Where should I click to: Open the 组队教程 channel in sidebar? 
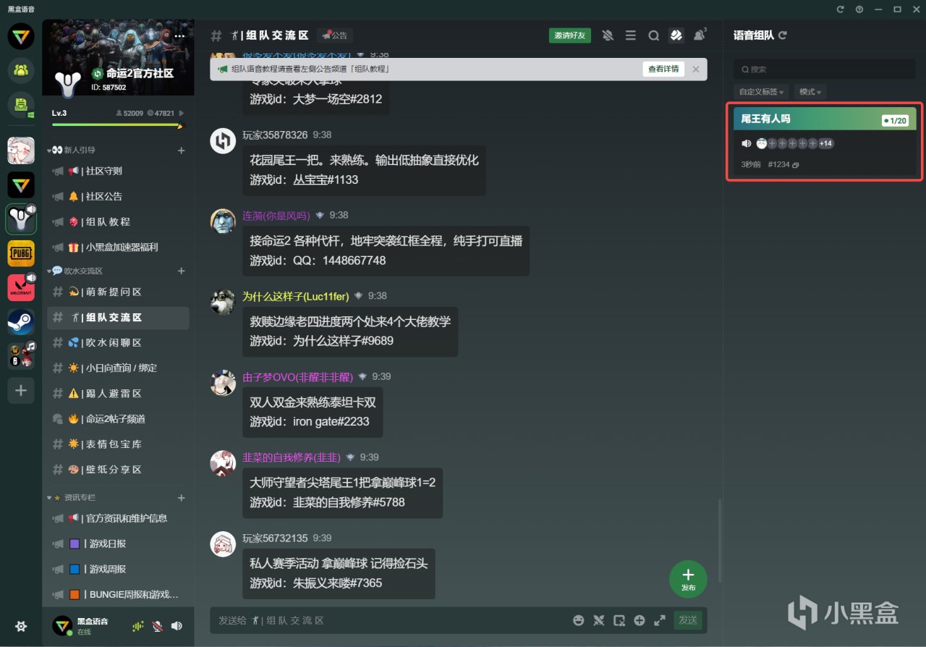pyautogui.click(x=118, y=221)
